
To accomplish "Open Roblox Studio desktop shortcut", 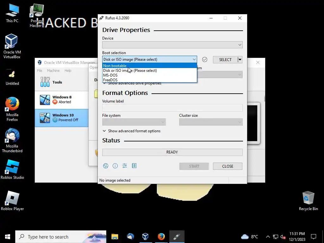I will coord(12,170).
